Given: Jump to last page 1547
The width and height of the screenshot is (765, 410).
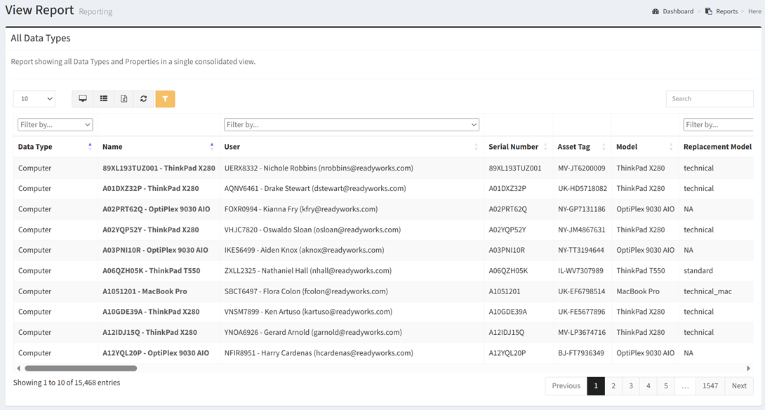Looking at the screenshot, I should point(710,385).
